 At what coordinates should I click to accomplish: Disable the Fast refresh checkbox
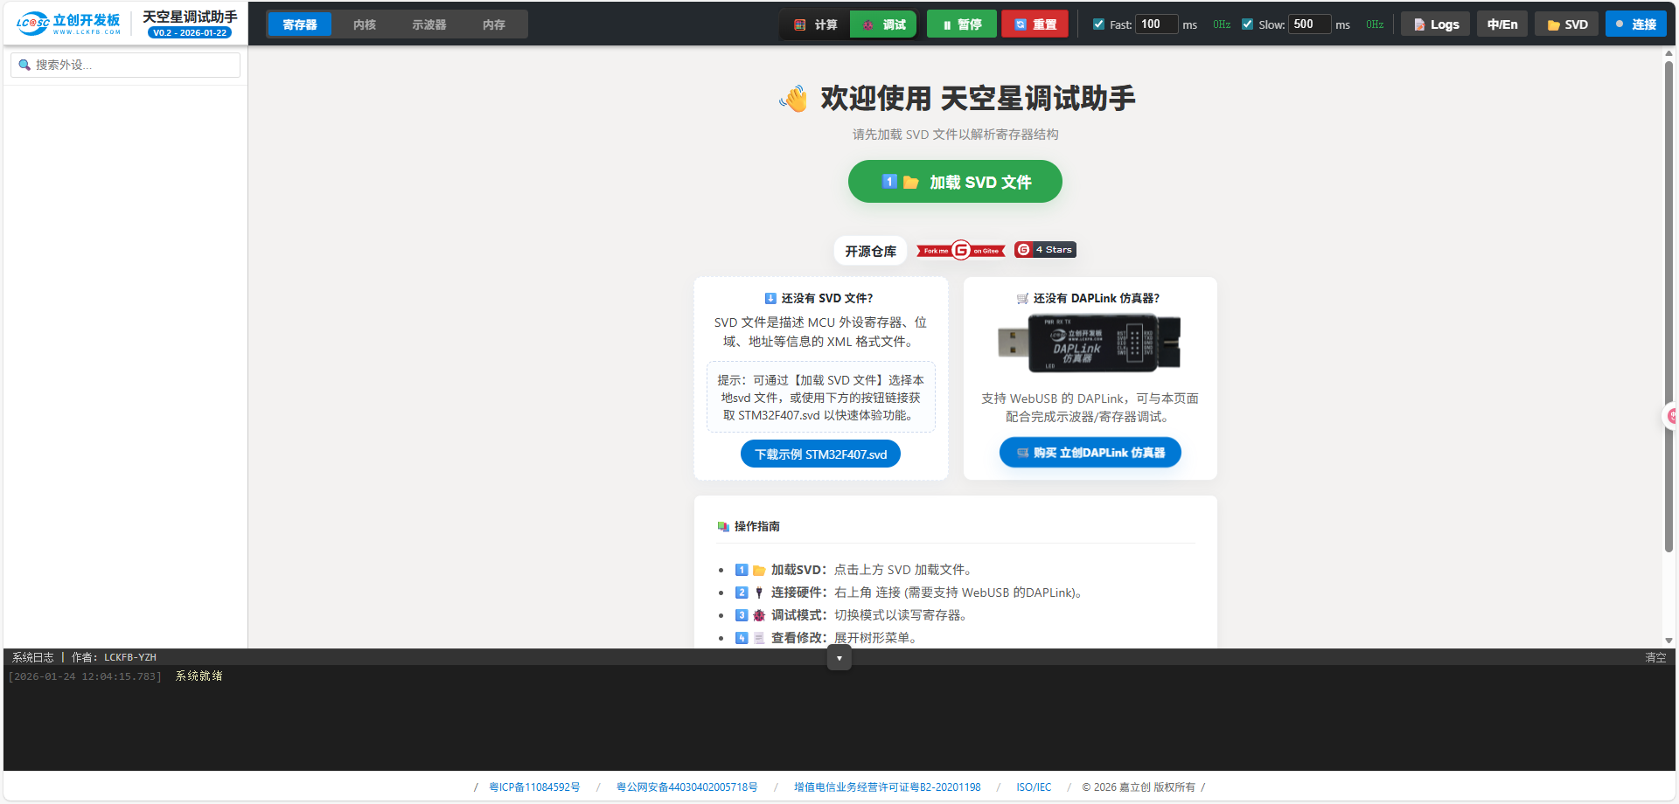(1098, 24)
